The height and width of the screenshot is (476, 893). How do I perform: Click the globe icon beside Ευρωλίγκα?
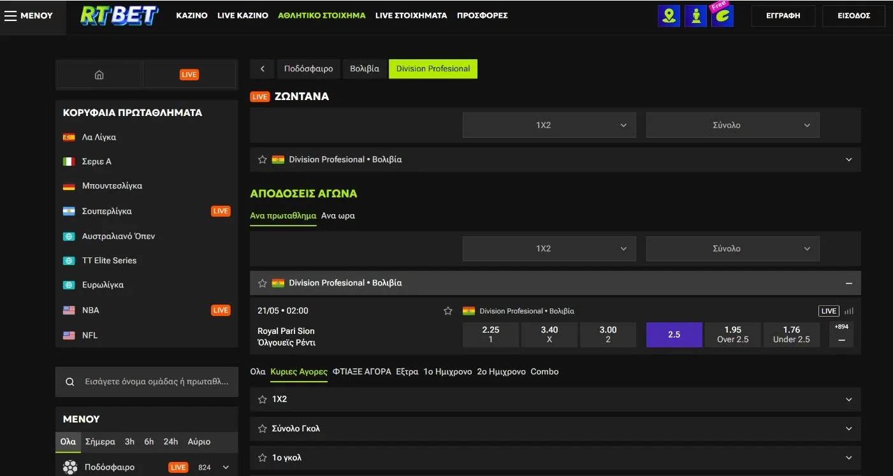69,285
